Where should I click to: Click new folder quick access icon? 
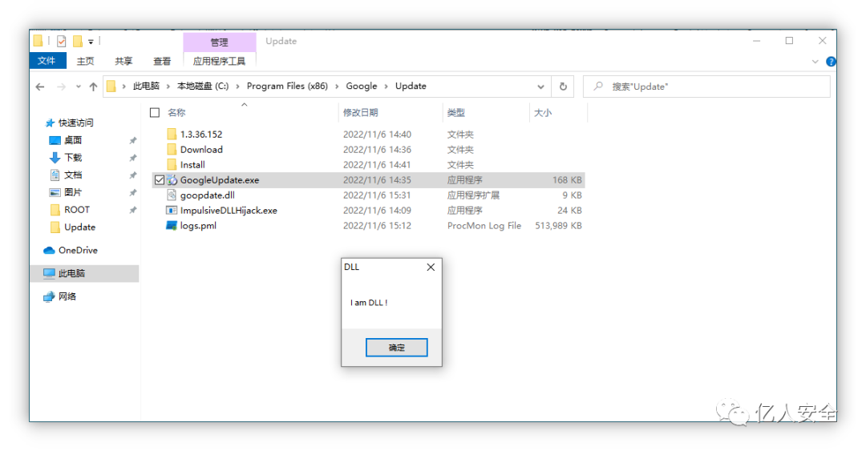pyautogui.click(x=78, y=41)
